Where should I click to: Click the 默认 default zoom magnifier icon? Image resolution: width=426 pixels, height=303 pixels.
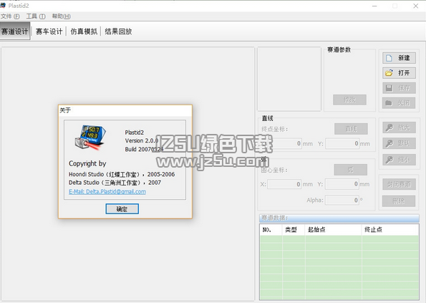point(389,143)
